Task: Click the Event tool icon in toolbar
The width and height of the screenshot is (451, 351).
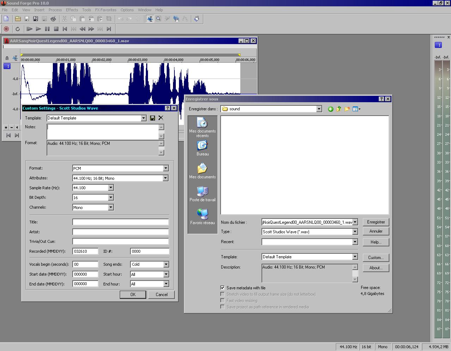Action: (176, 19)
